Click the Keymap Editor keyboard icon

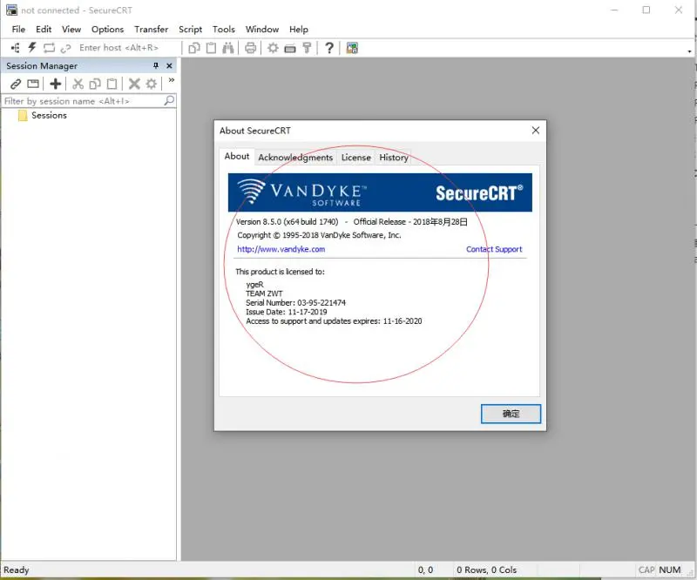click(x=290, y=49)
